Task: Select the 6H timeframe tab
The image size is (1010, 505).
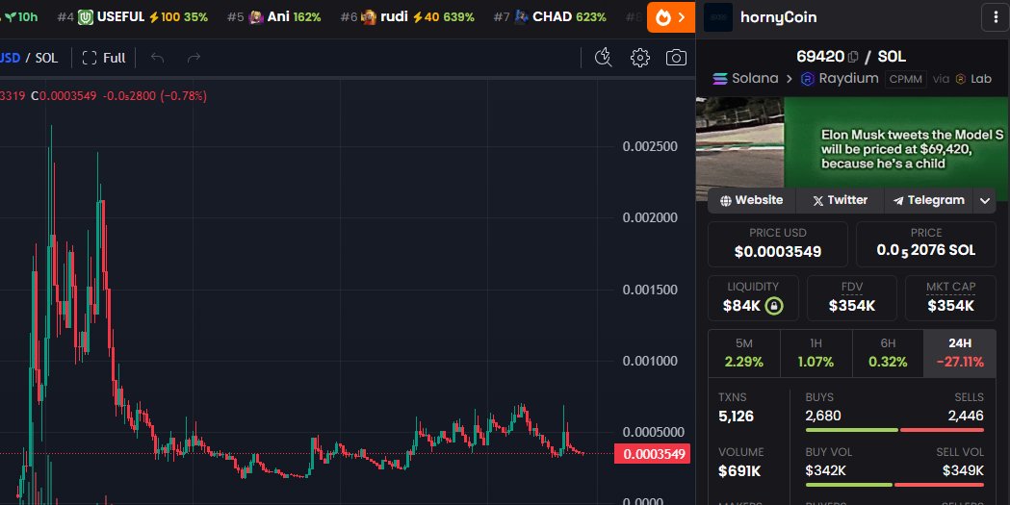Action: click(888, 353)
